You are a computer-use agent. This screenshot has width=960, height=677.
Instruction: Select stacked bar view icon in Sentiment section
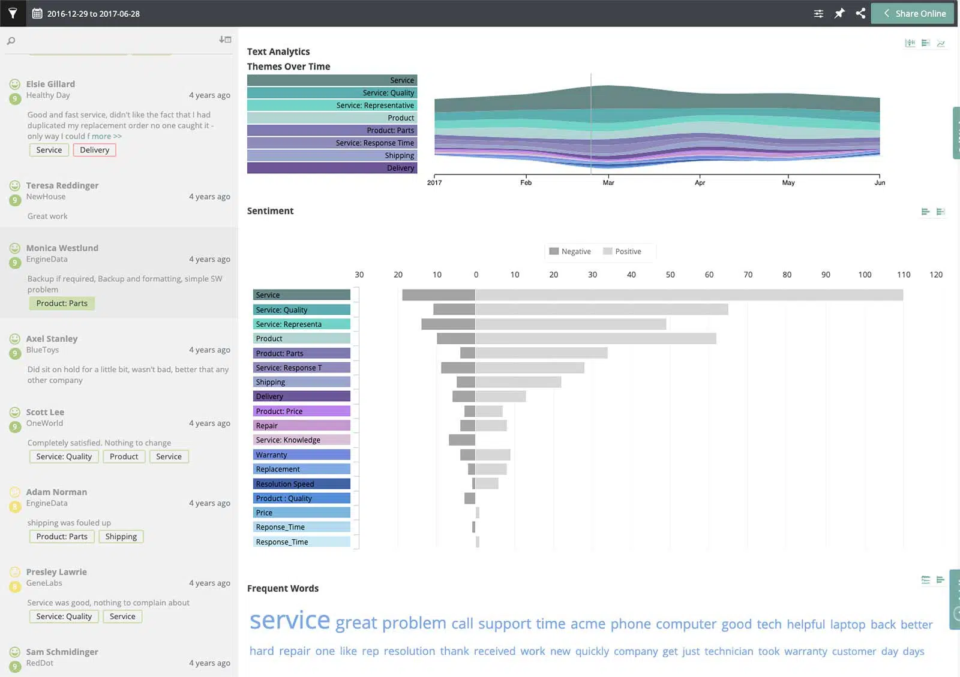941,212
